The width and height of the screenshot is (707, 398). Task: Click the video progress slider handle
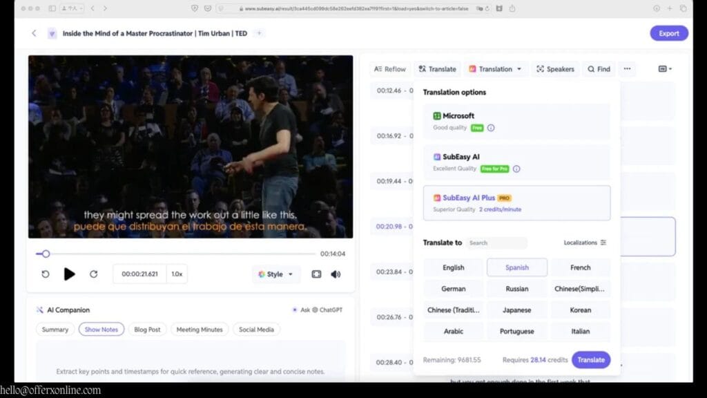coord(46,254)
